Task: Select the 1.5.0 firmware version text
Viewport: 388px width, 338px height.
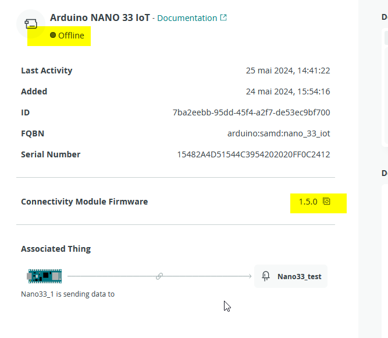Action: click(x=308, y=202)
